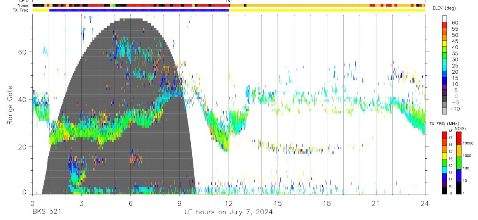Select the cyan segment of TX FRQ colorbar

coord(445,170)
